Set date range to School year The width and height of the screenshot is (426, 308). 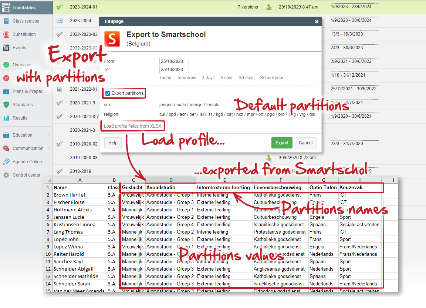[x=272, y=78]
